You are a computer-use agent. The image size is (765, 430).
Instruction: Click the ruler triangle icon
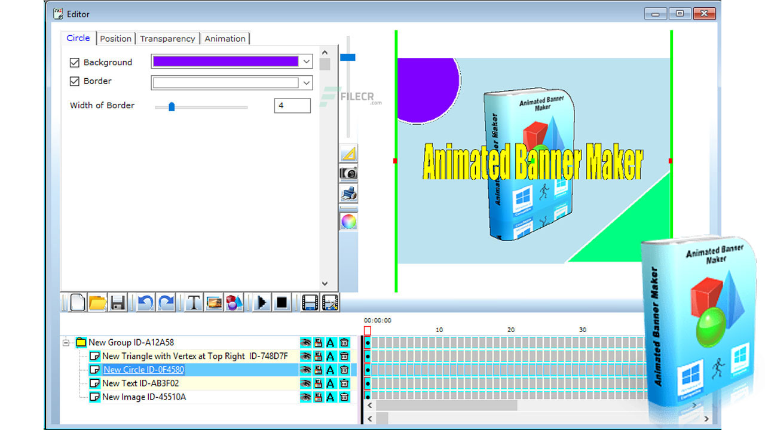point(348,153)
